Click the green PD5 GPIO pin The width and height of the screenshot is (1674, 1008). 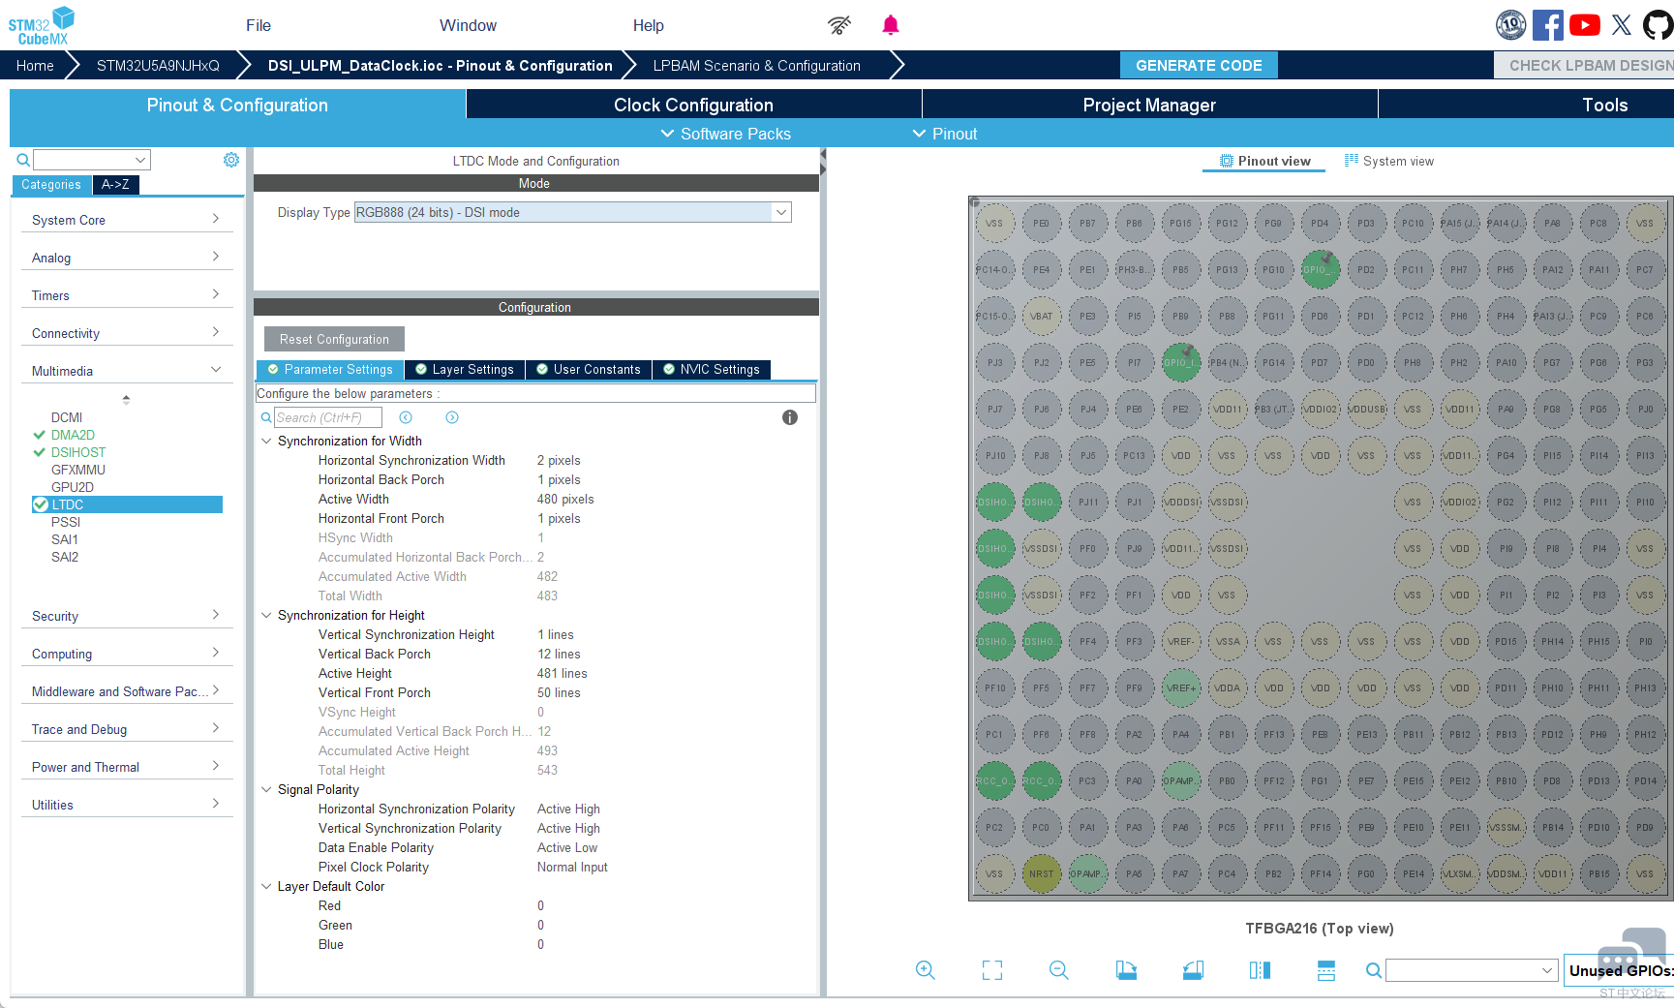[x=1320, y=269]
